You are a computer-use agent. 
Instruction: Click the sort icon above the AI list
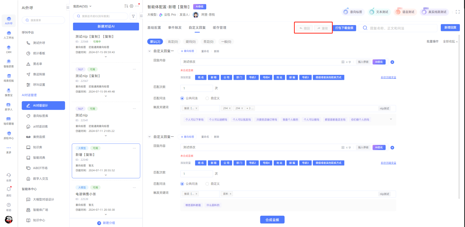126,6
